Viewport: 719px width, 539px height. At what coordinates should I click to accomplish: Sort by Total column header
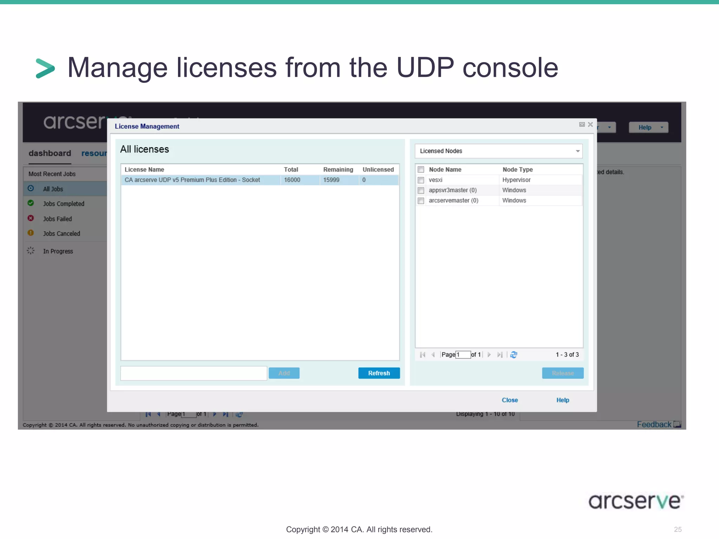tap(291, 169)
